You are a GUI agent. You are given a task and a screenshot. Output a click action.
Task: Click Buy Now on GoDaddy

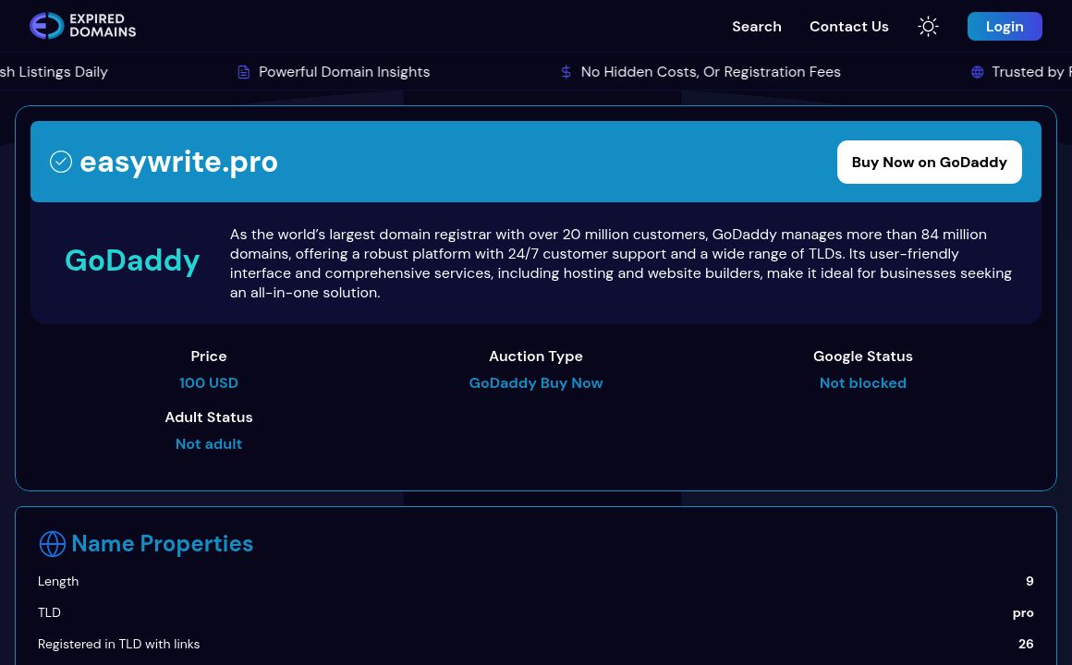[929, 162]
